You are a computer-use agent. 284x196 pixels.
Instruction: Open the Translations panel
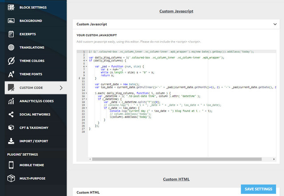35,47
